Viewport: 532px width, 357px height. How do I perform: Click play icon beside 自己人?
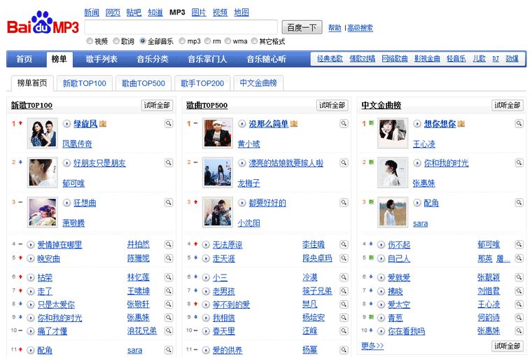(x=381, y=258)
